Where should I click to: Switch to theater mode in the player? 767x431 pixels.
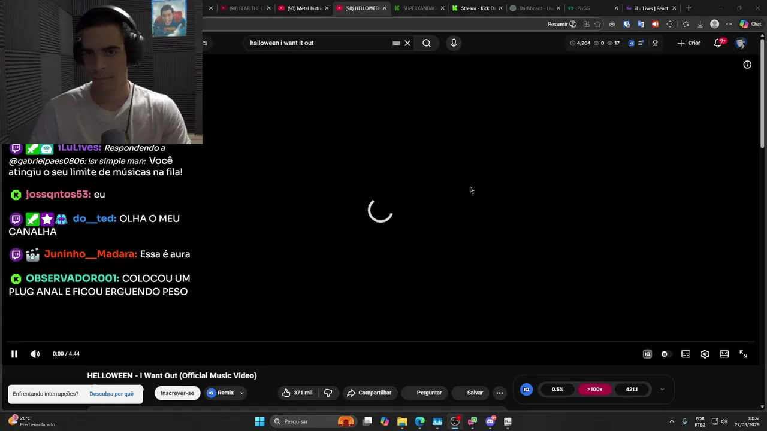point(724,354)
